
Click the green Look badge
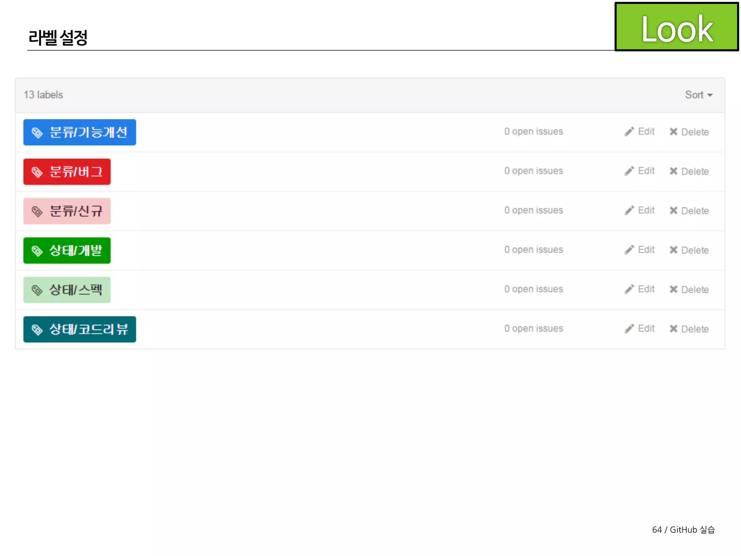(x=676, y=27)
